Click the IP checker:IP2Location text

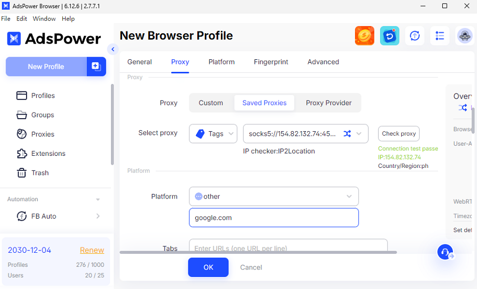(279, 151)
